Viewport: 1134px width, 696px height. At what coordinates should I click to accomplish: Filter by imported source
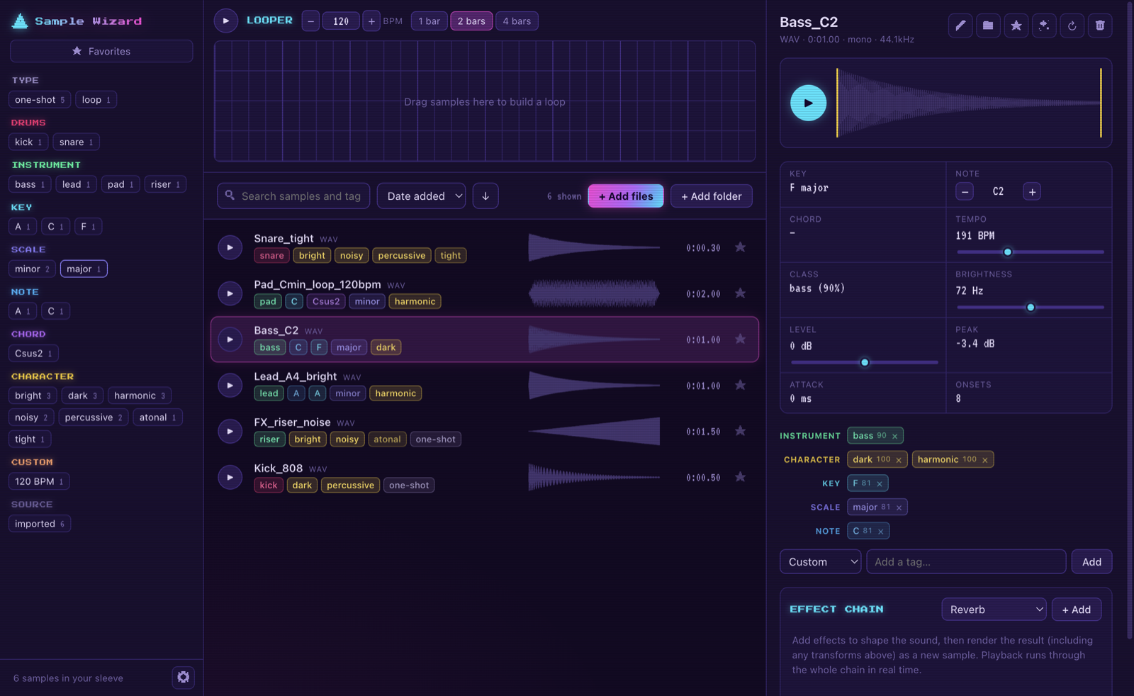pyautogui.click(x=40, y=524)
